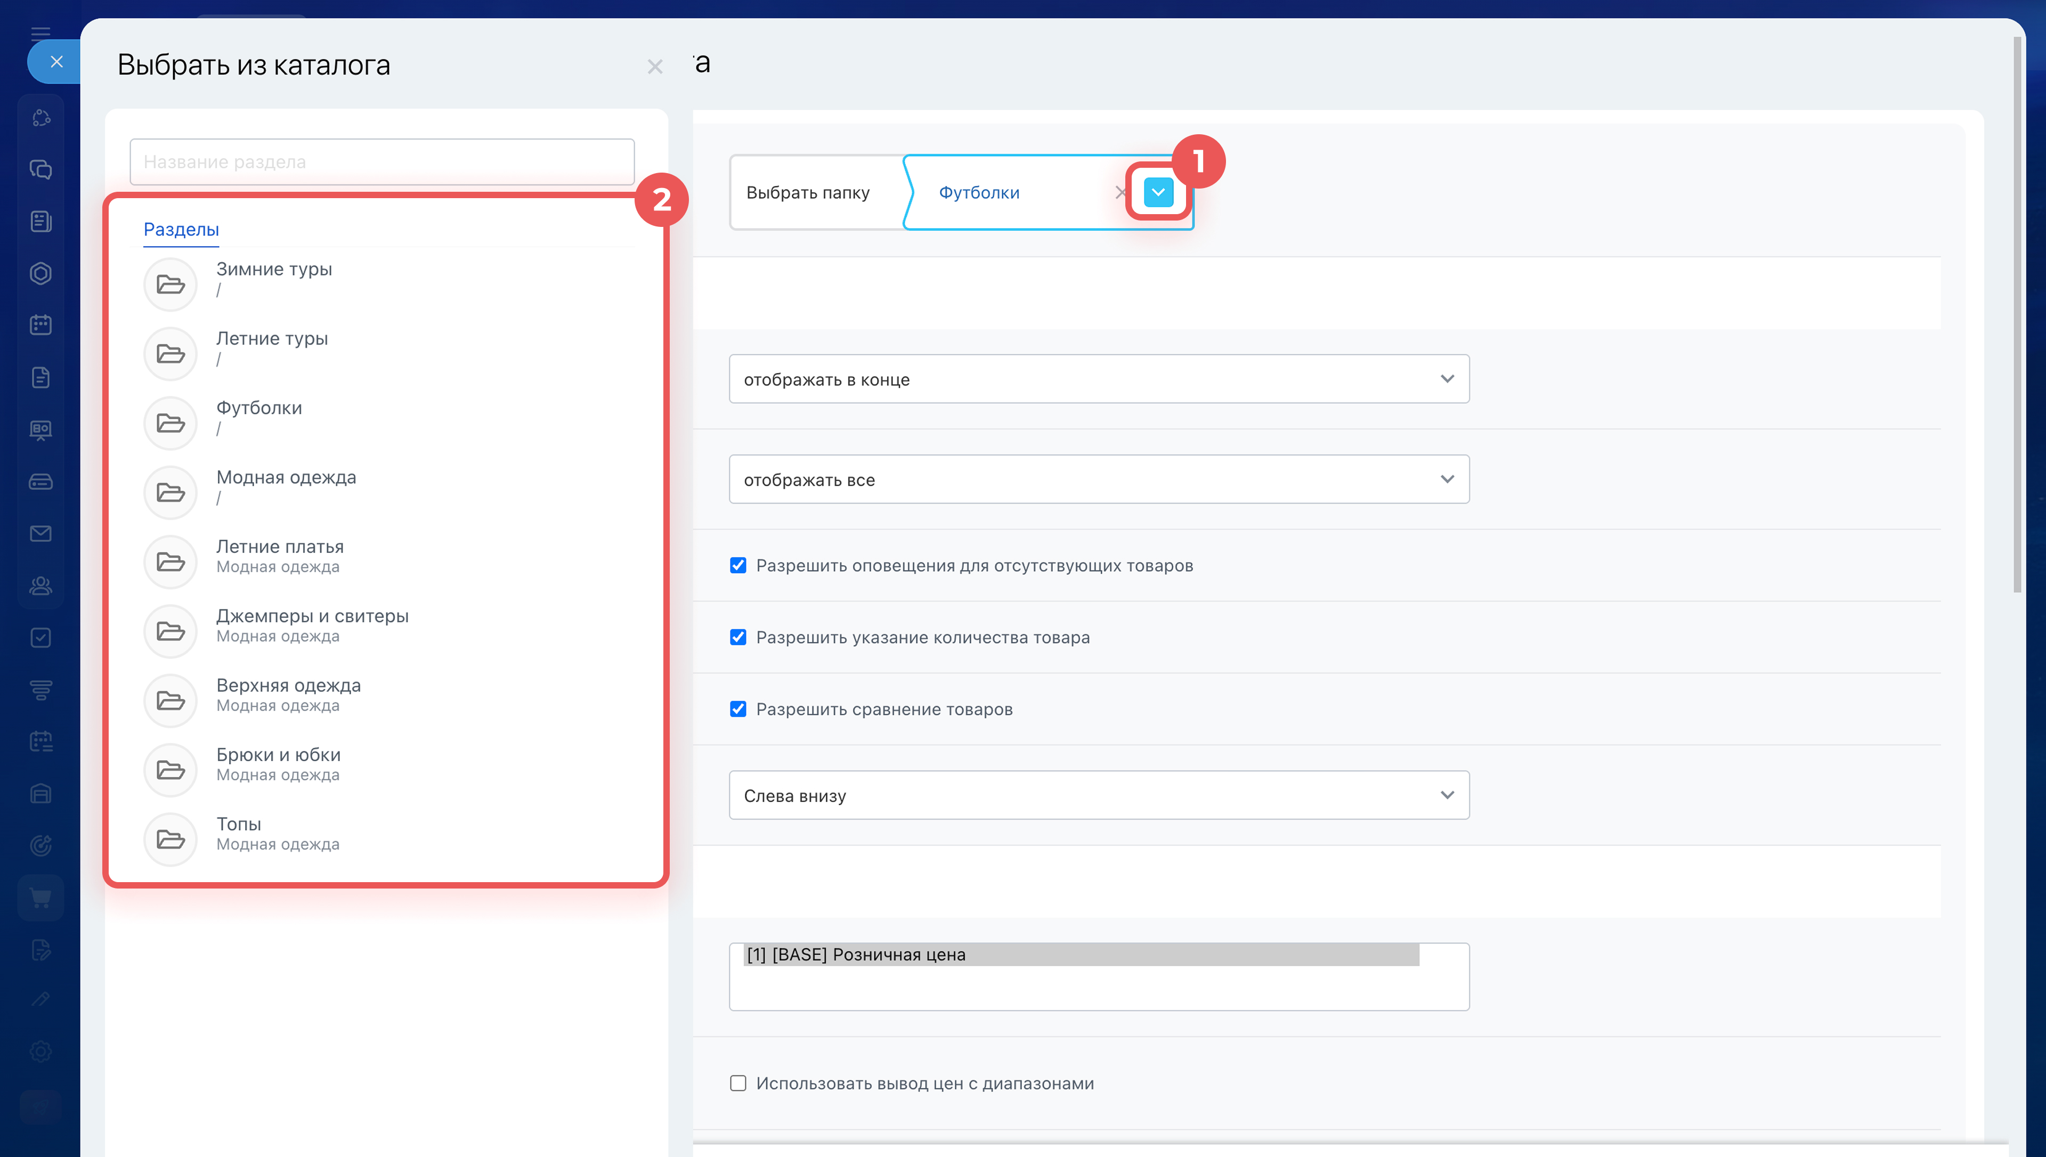Select the Футболки section in the list
Screen dimensions: 2046x1157
tap(259, 409)
